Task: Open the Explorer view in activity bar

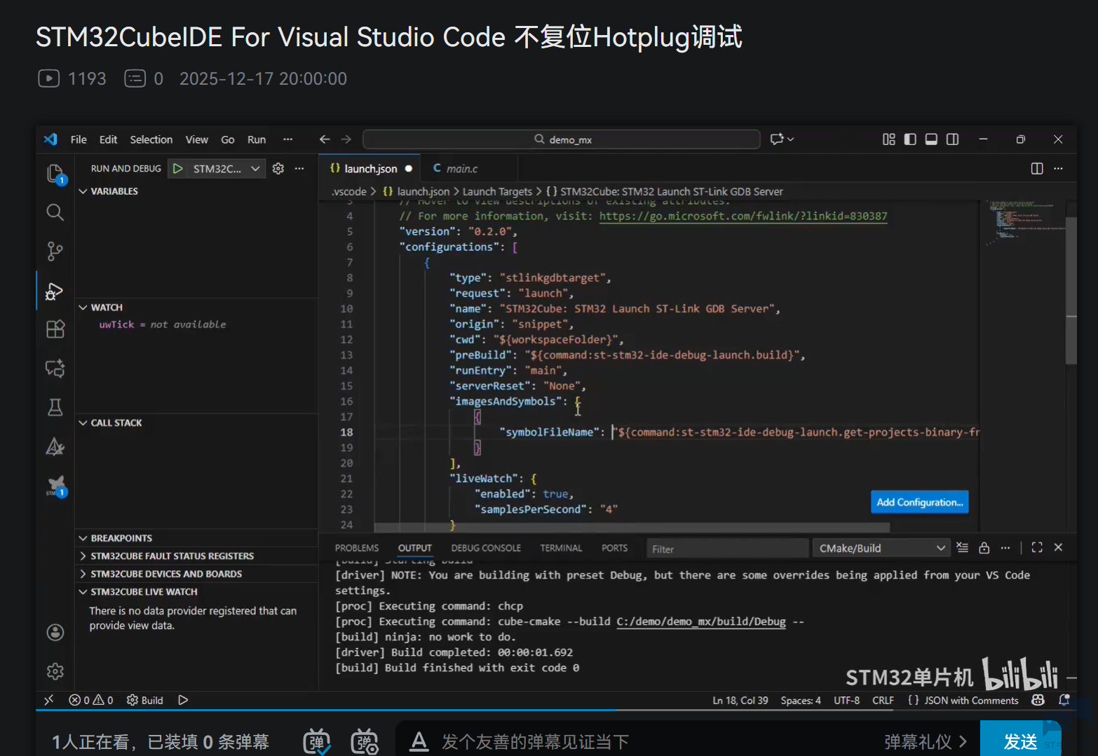Action: (55, 173)
